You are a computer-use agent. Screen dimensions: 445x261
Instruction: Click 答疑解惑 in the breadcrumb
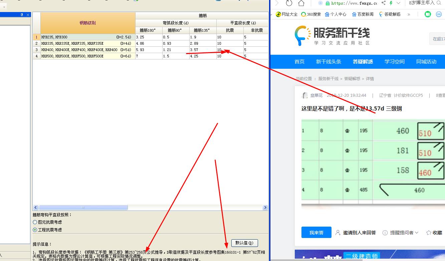[352, 79]
